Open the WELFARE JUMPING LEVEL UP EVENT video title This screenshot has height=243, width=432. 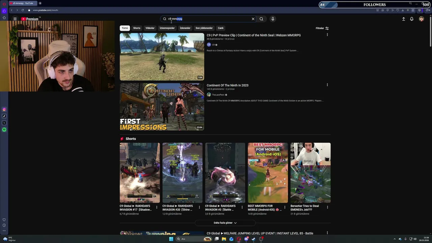(x=260, y=233)
